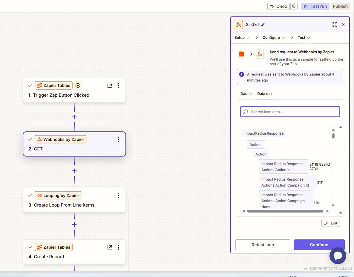The width and height of the screenshot is (354, 277).
Task: Start a Test run
Action: pos(315,6)
